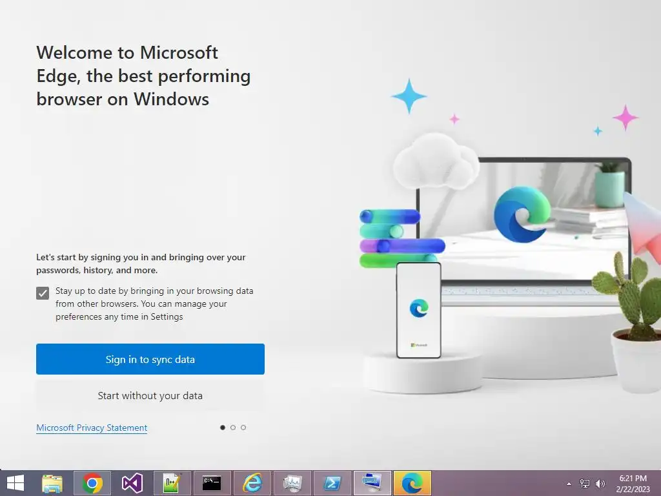Switch to Windows PowerShell on the taskbar
Viewport: 661px width, 496px height.
pos(332,483)
